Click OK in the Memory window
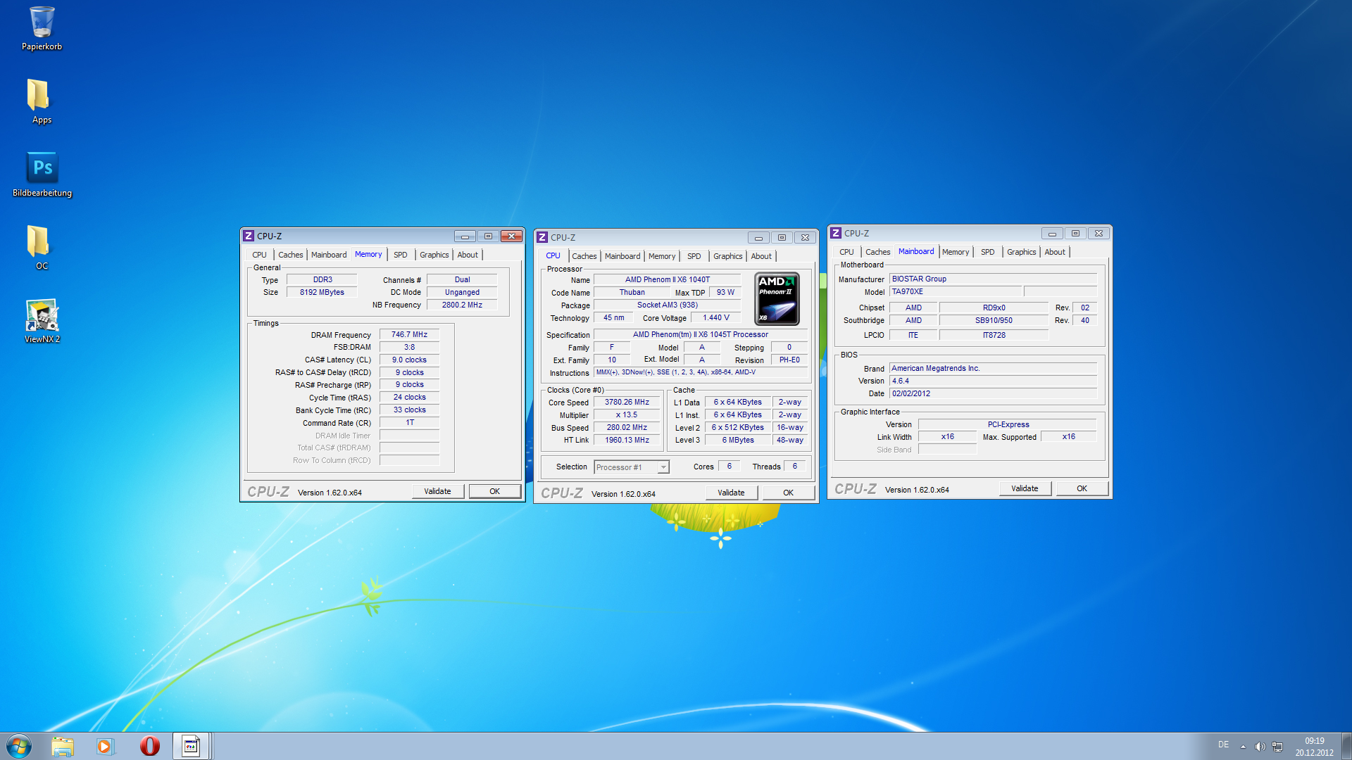 coord(494,491)
